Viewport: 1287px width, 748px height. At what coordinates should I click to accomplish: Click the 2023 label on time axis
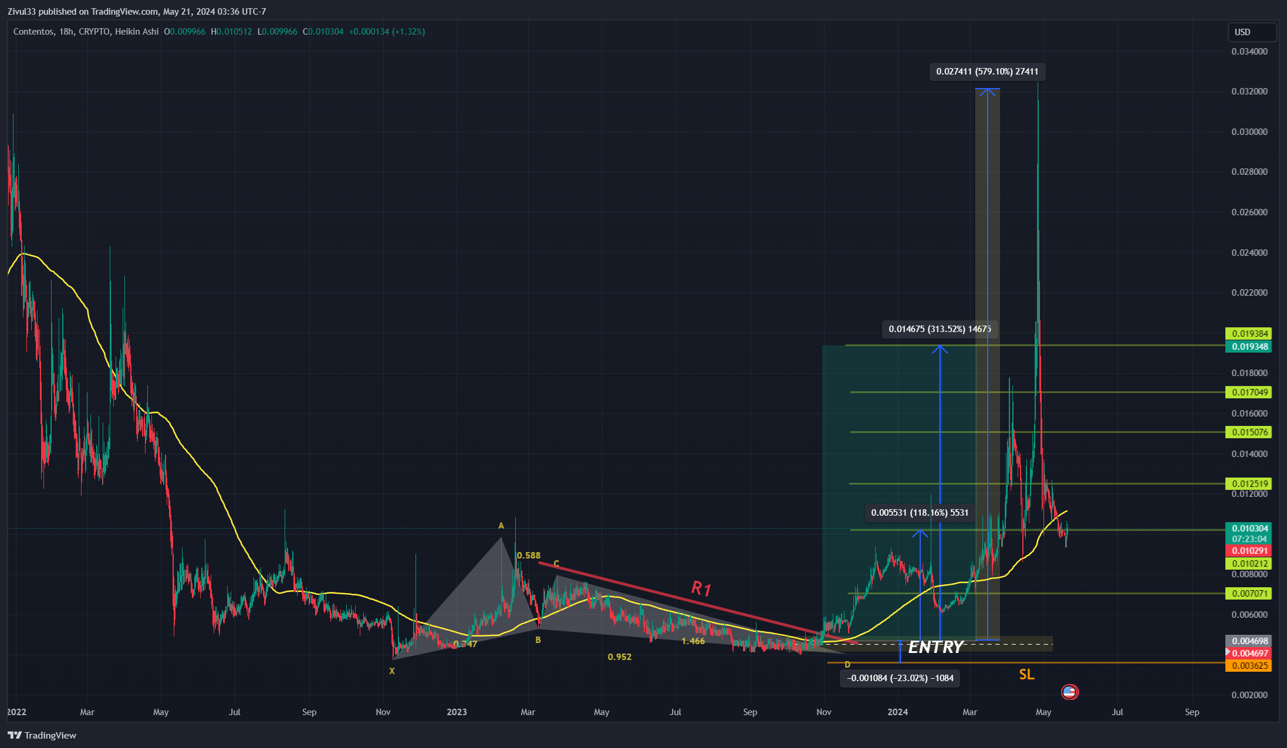[457, 712]
